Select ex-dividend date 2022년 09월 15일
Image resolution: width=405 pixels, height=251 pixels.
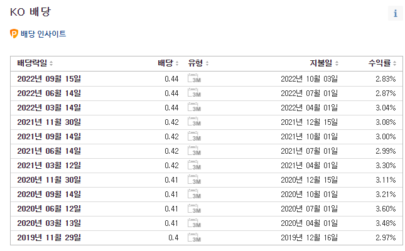[x=49, y=79]
